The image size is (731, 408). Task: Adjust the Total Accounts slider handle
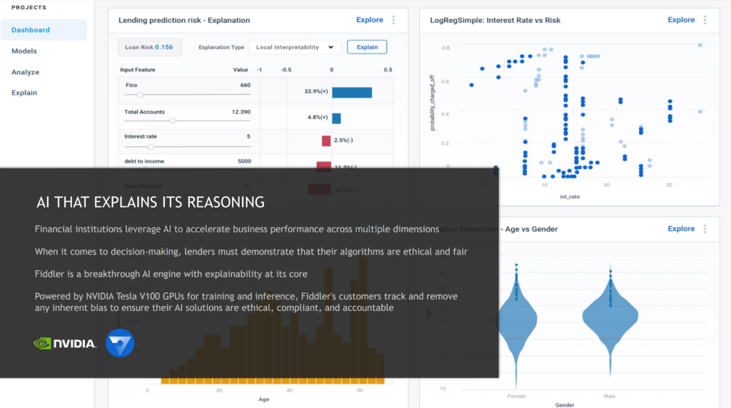[x=173, y=121]
